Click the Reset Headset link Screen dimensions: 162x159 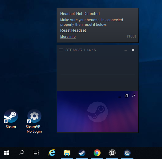coord(73,30)
